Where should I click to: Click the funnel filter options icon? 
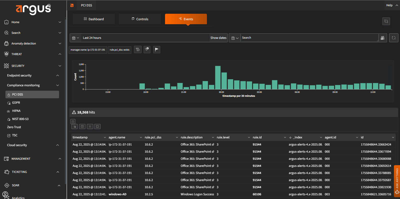click(x=138, y=50)
